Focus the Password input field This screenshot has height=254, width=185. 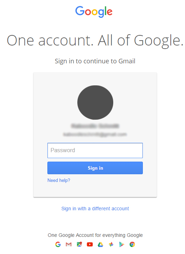tap(95, 150)
